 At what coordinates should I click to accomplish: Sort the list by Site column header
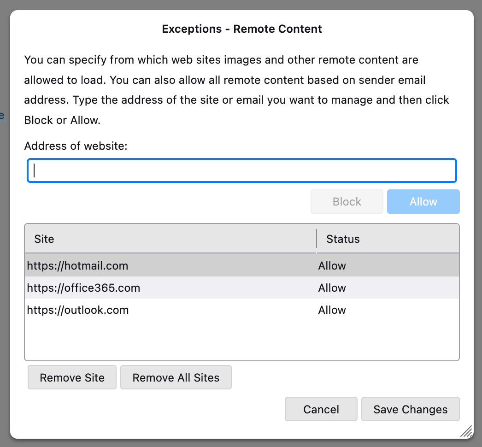click(x=170, y=239)
